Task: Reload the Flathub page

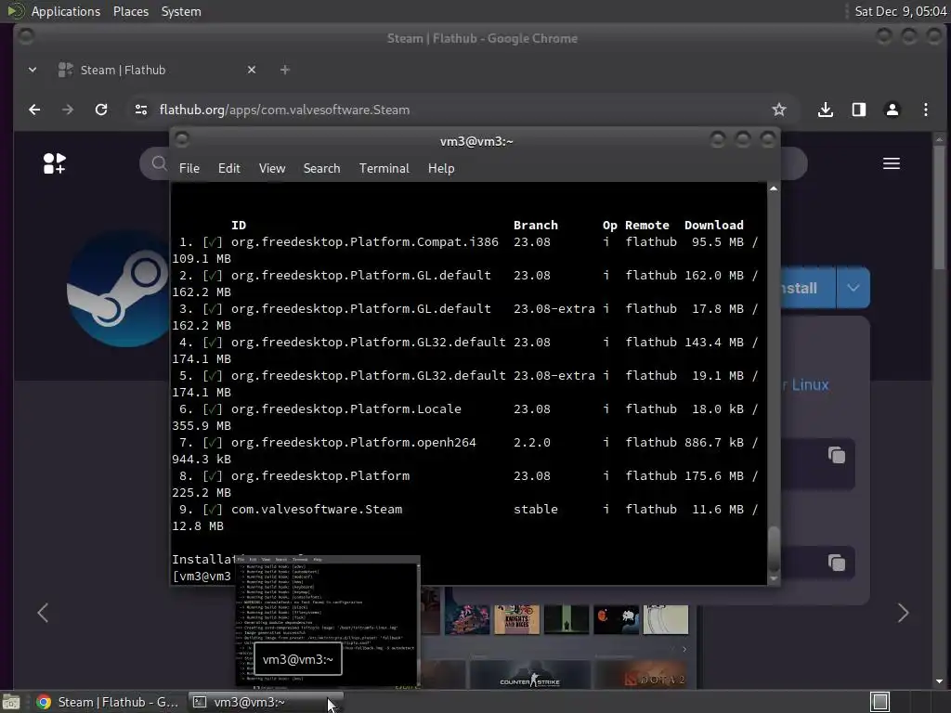Action: coord(101,110)
